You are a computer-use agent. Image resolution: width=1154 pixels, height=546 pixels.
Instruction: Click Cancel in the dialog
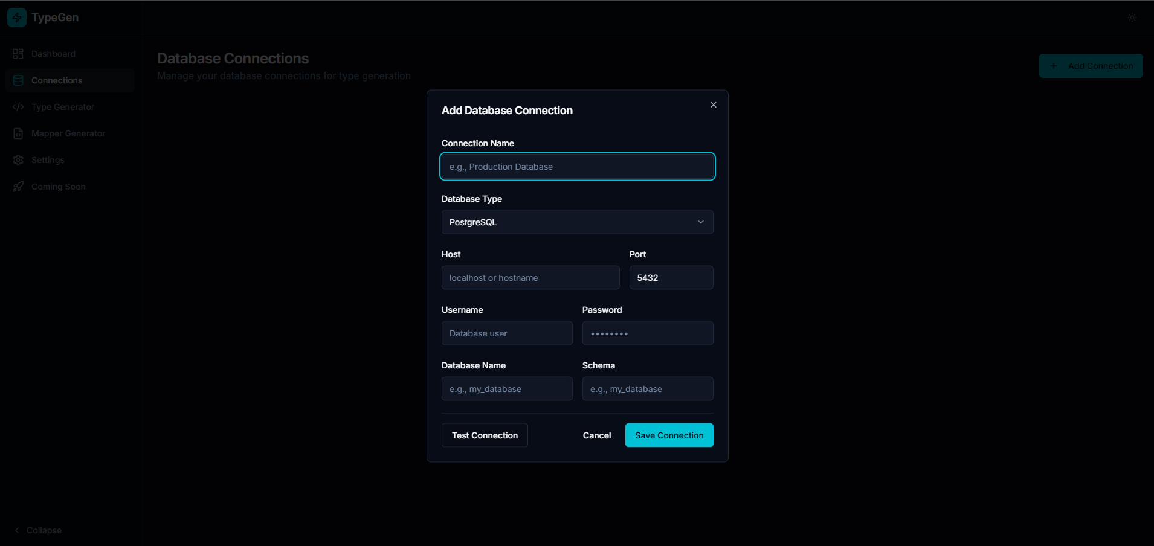597,435
